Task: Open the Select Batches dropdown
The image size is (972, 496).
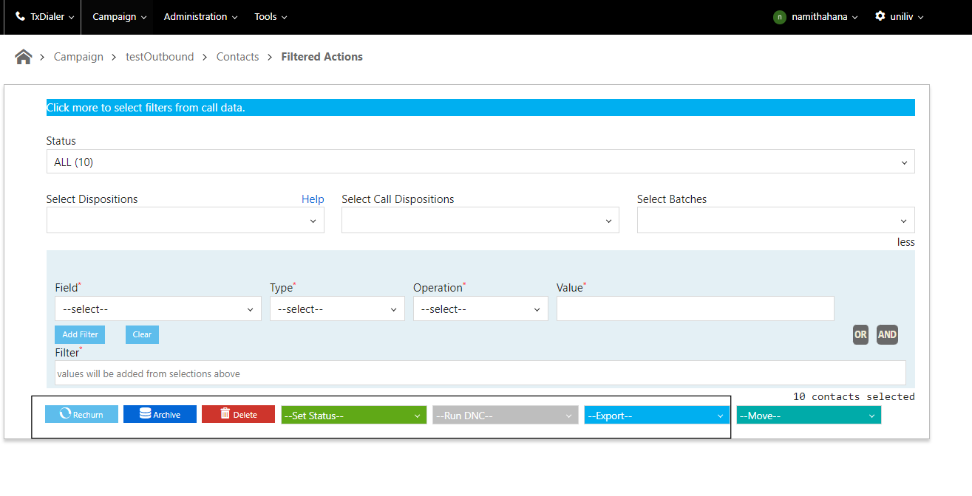Action: point(775,220)
